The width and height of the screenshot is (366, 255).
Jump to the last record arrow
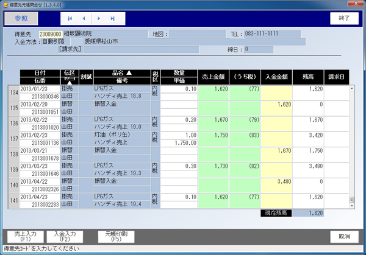point(113,19)
